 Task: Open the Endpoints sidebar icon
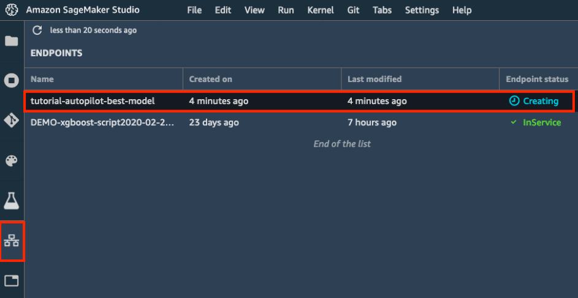(x=12, y=241)
